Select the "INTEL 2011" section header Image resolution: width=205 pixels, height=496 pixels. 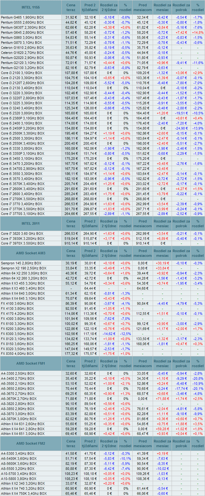pyautogui.click(x=31, y=224)
